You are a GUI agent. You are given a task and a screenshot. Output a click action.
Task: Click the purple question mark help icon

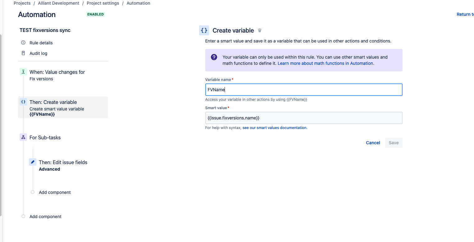click(214, 57)
